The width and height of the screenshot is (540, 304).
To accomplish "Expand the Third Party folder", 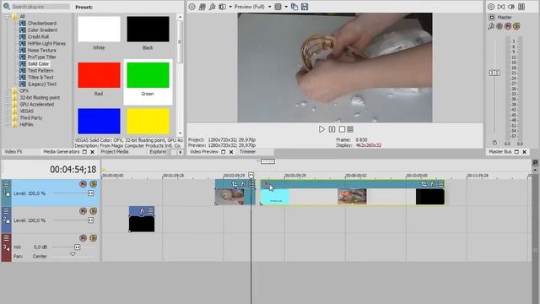I will (x=8, y=118).
